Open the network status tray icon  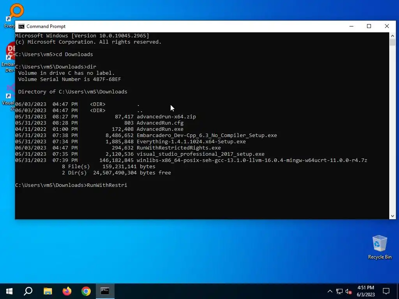tap(339, 291)
